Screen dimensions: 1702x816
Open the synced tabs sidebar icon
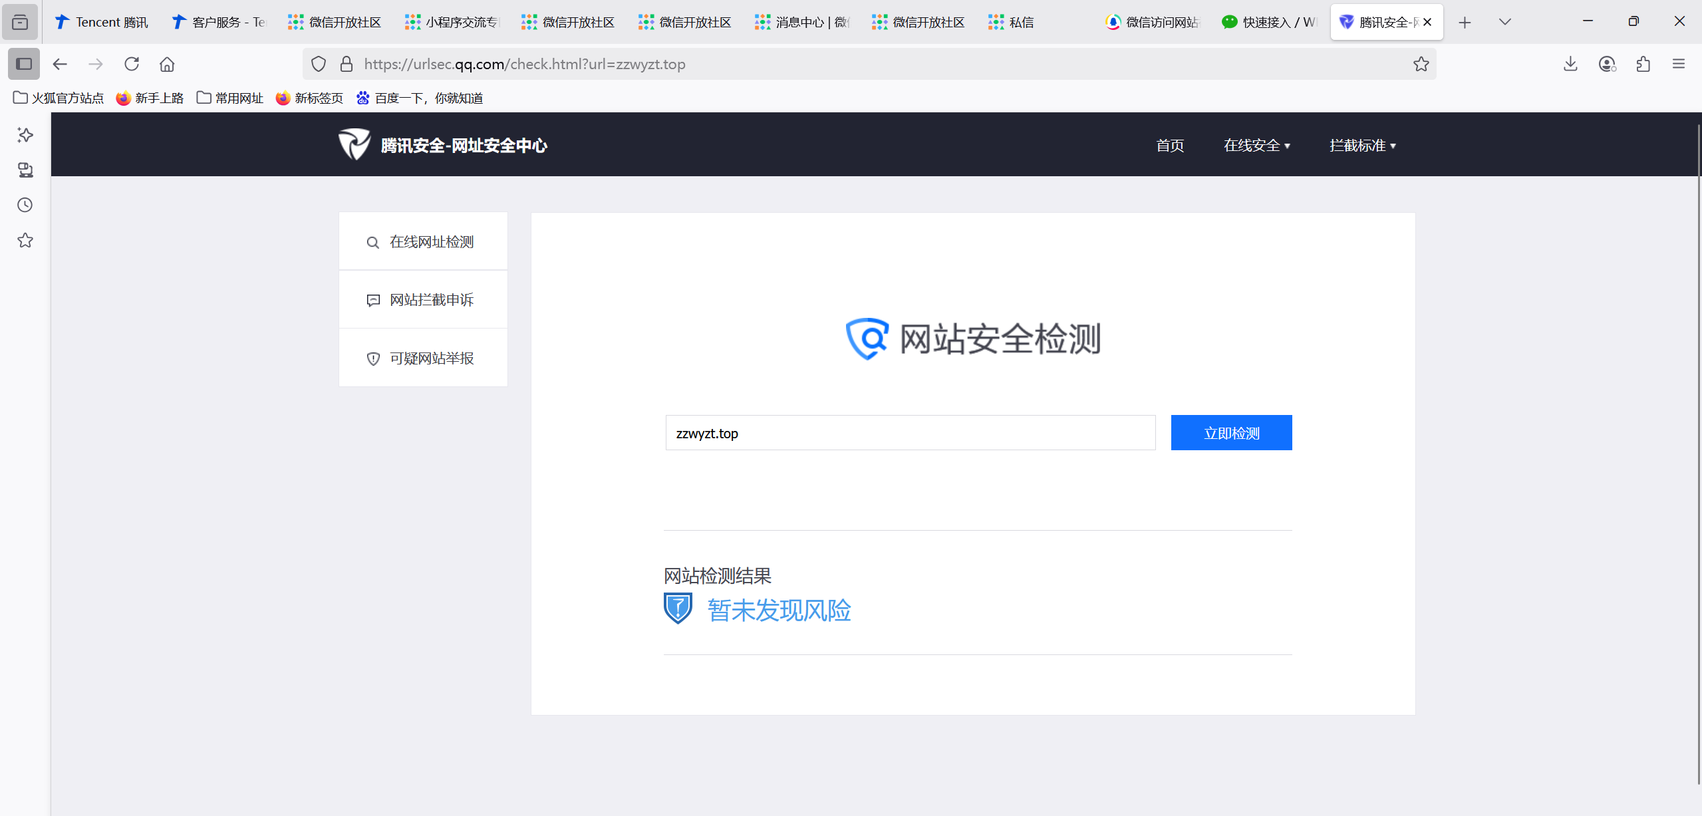coord(25,170)
